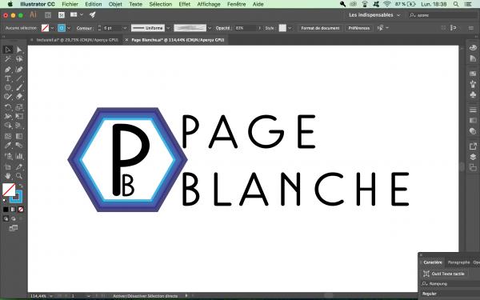
Task: Select the Zoom magnifier tool
Action: [19, 176]
